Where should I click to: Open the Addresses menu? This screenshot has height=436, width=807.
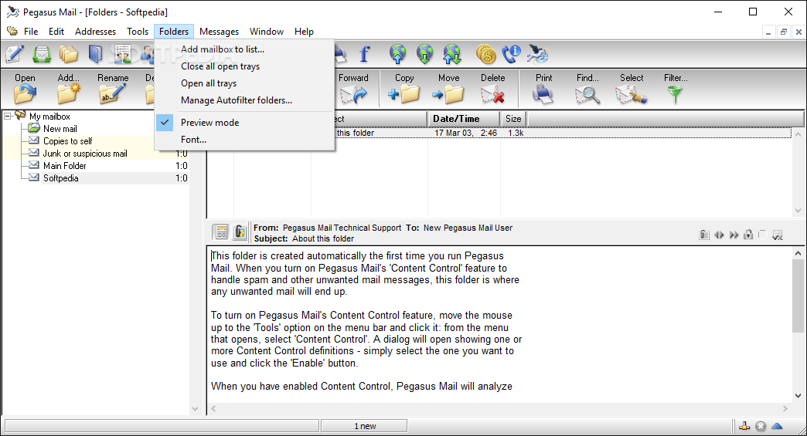(x=95, y=32)
